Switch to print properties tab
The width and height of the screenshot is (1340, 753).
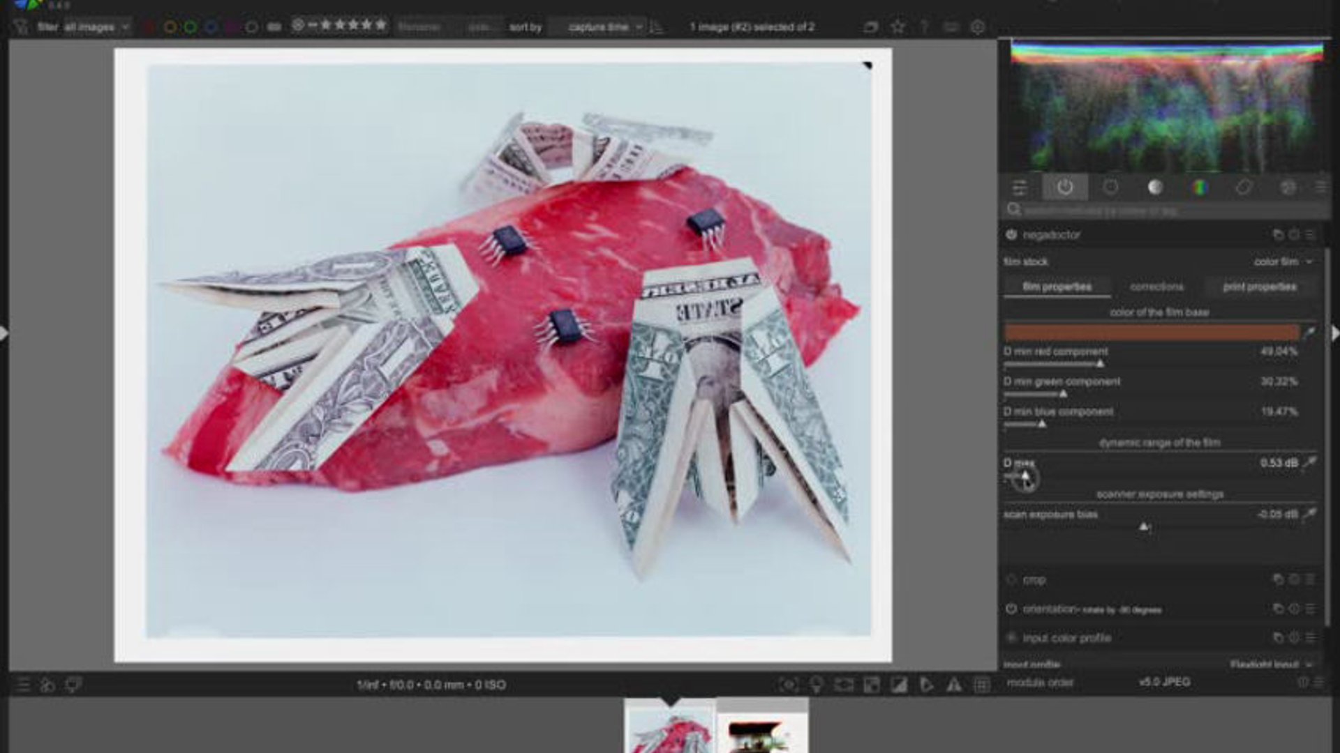[1259, 287]
